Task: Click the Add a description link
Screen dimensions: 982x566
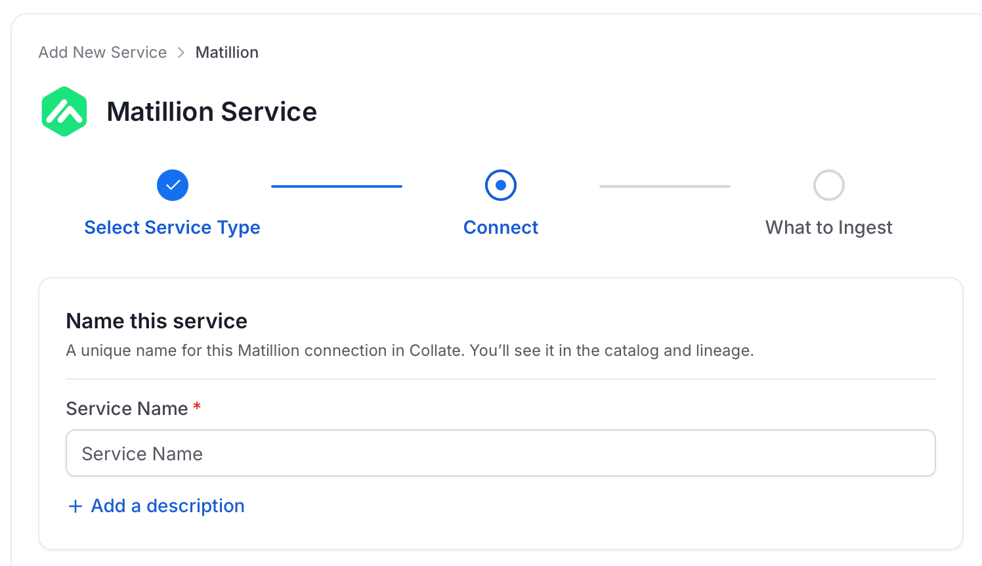Action: [x=168, y=506]
